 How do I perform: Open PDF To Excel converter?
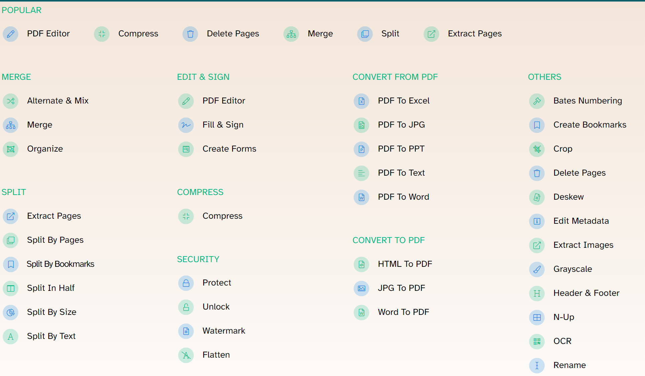click(403, 101)
